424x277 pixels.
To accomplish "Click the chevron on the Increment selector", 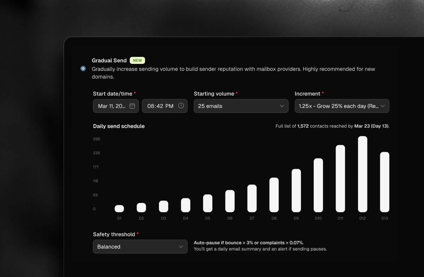I will pos(383,106).
